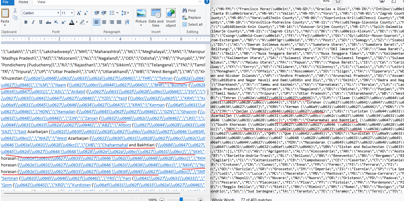Click the Paragraph settings icon
This screenshot has height=201, width=404.
127,22
